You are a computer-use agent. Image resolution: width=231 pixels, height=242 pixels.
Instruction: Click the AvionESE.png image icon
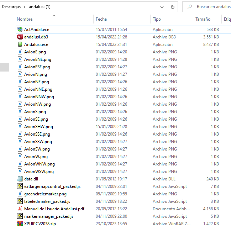click(x=20, y=67)
